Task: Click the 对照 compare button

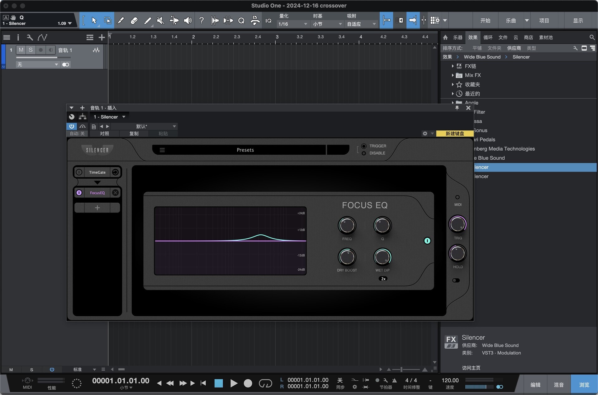Action: click(x=104, y=134)
